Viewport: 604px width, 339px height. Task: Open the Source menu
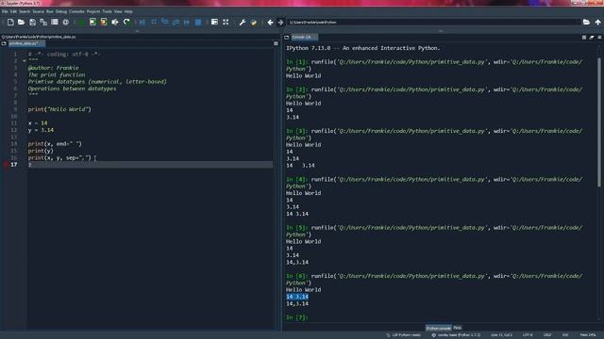[x=38, y=11]
